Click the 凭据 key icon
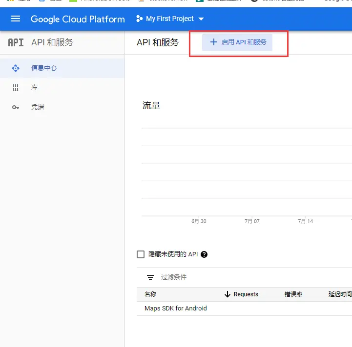 [x=16, y=107]
